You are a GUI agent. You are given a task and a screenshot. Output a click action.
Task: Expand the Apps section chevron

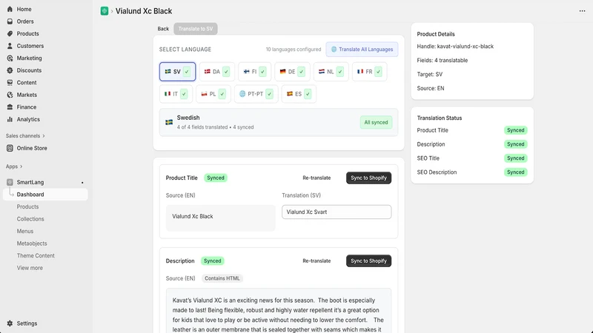tap(21, 166)
